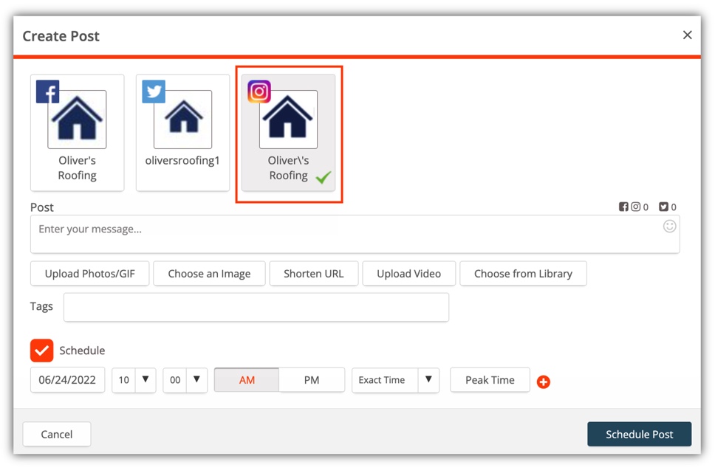The height and width of the screenshot is (473, 715).
Task: Click the Twitter character counter icon
Action: click(x=663, y=207)
